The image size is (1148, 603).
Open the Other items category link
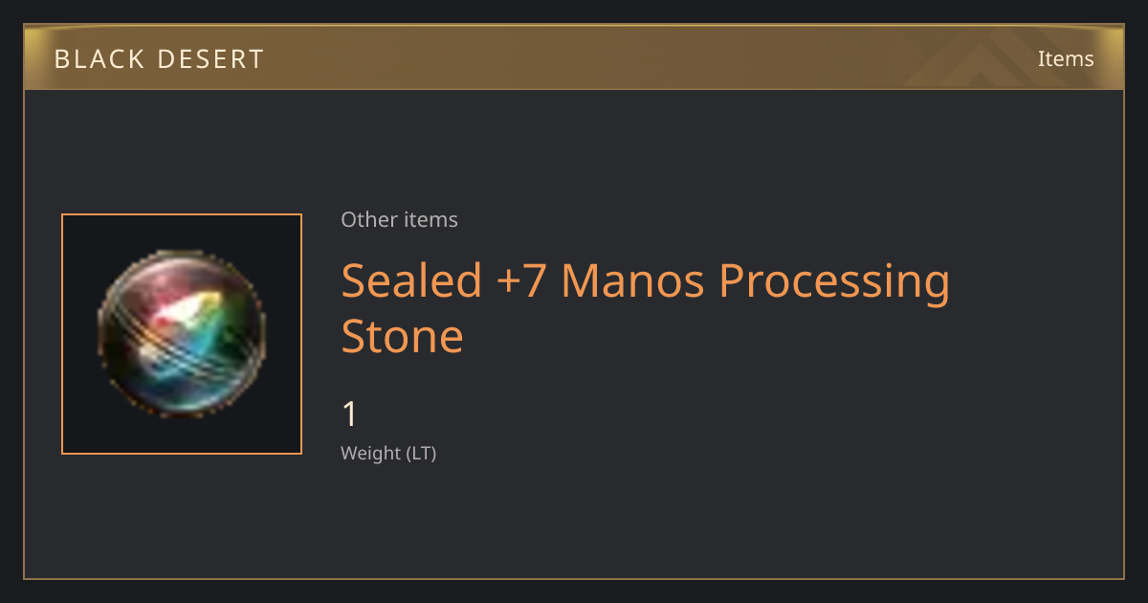click(x=399, y=219)
